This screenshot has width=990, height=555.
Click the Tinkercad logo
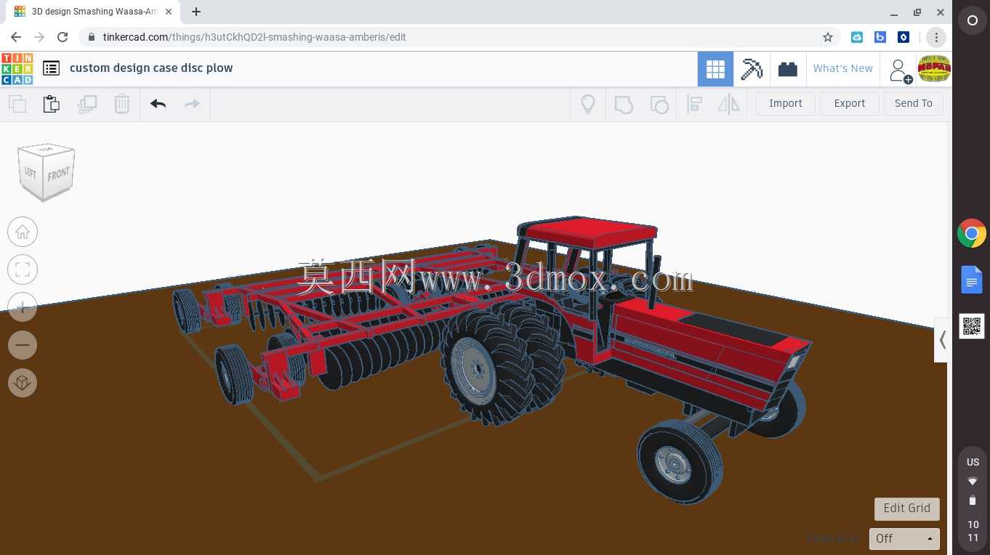(x=17, y=69)
